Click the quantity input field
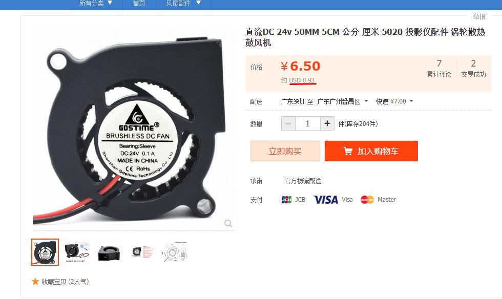This screenshot has width=502, height=299. pos(308,123)
